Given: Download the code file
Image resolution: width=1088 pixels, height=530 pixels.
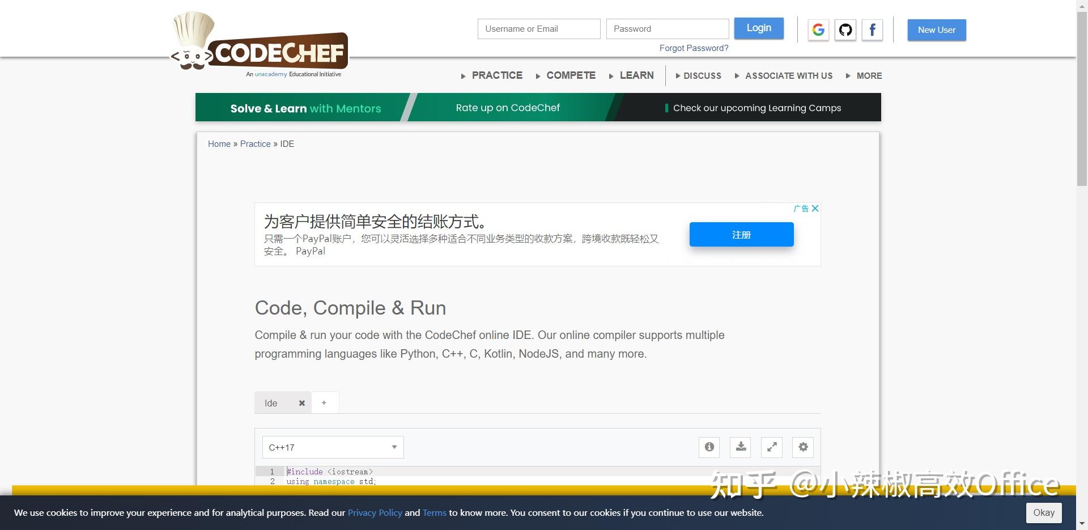Looking at the screenshot, I should click(x=740, y=447).
